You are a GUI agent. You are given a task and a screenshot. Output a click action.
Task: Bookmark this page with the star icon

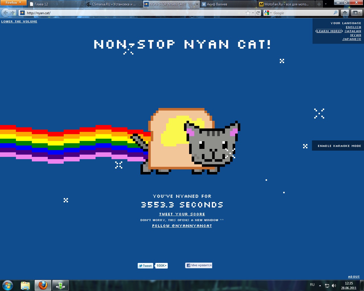pos(248,13)
